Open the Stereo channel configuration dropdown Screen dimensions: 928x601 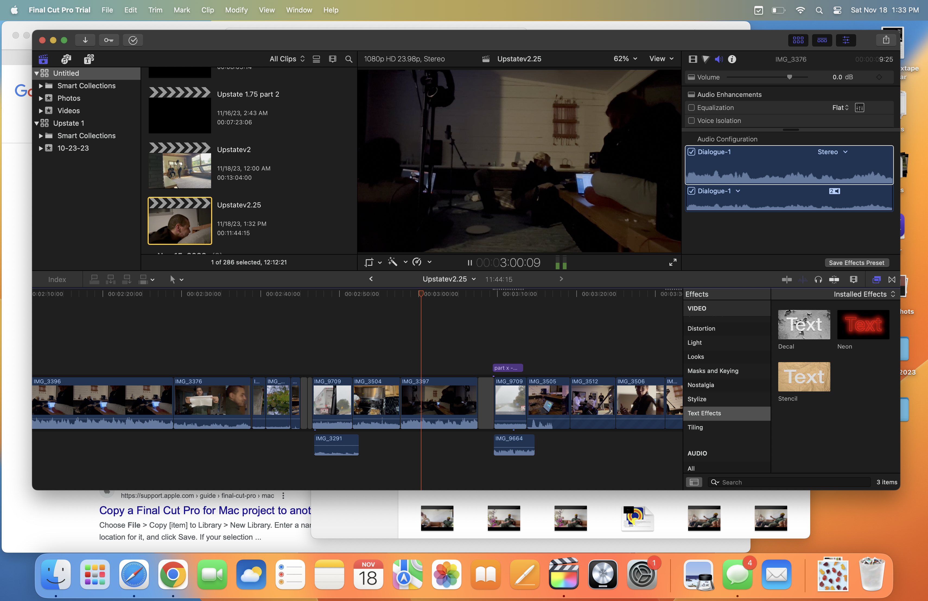pyautogui.click(x=832, y=152)
